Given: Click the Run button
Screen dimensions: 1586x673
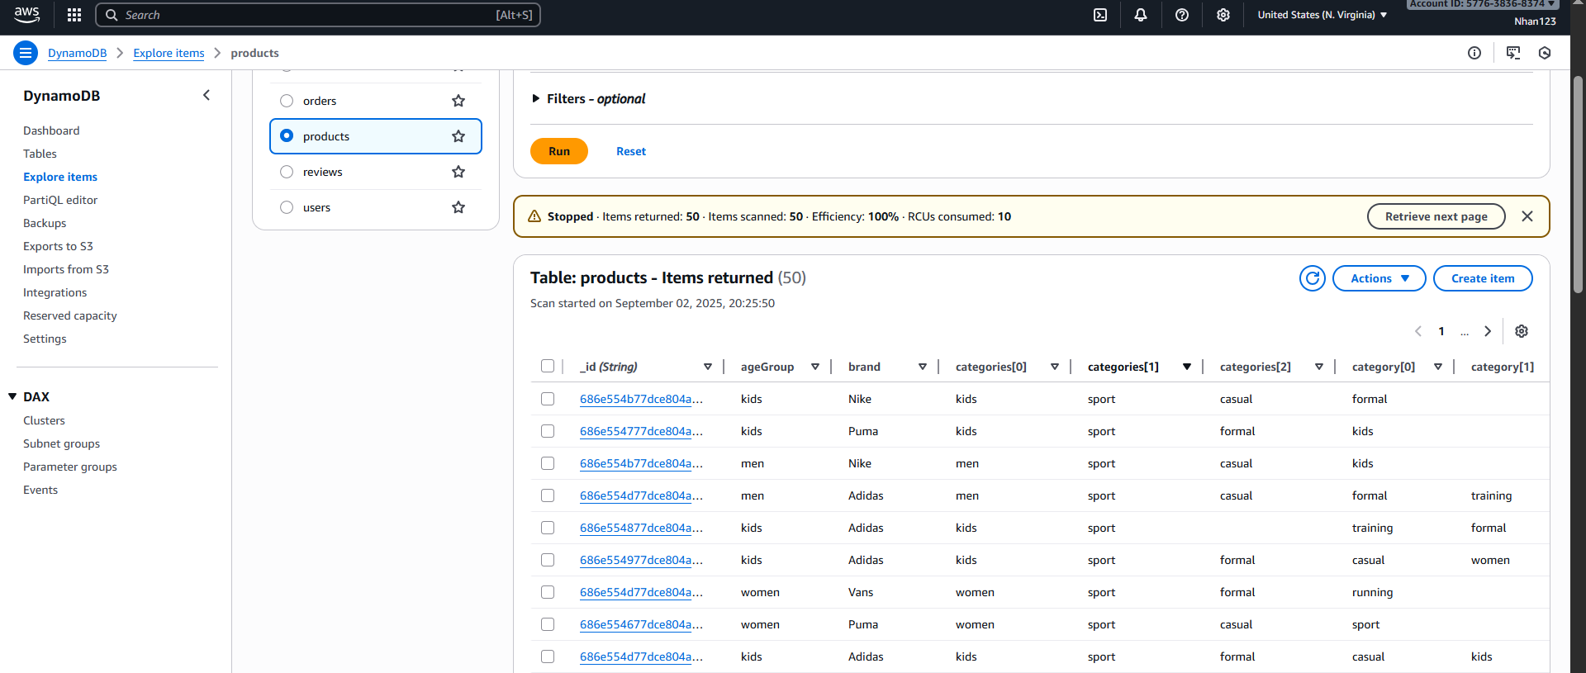Looking at the screenshot, I should 559,151.
